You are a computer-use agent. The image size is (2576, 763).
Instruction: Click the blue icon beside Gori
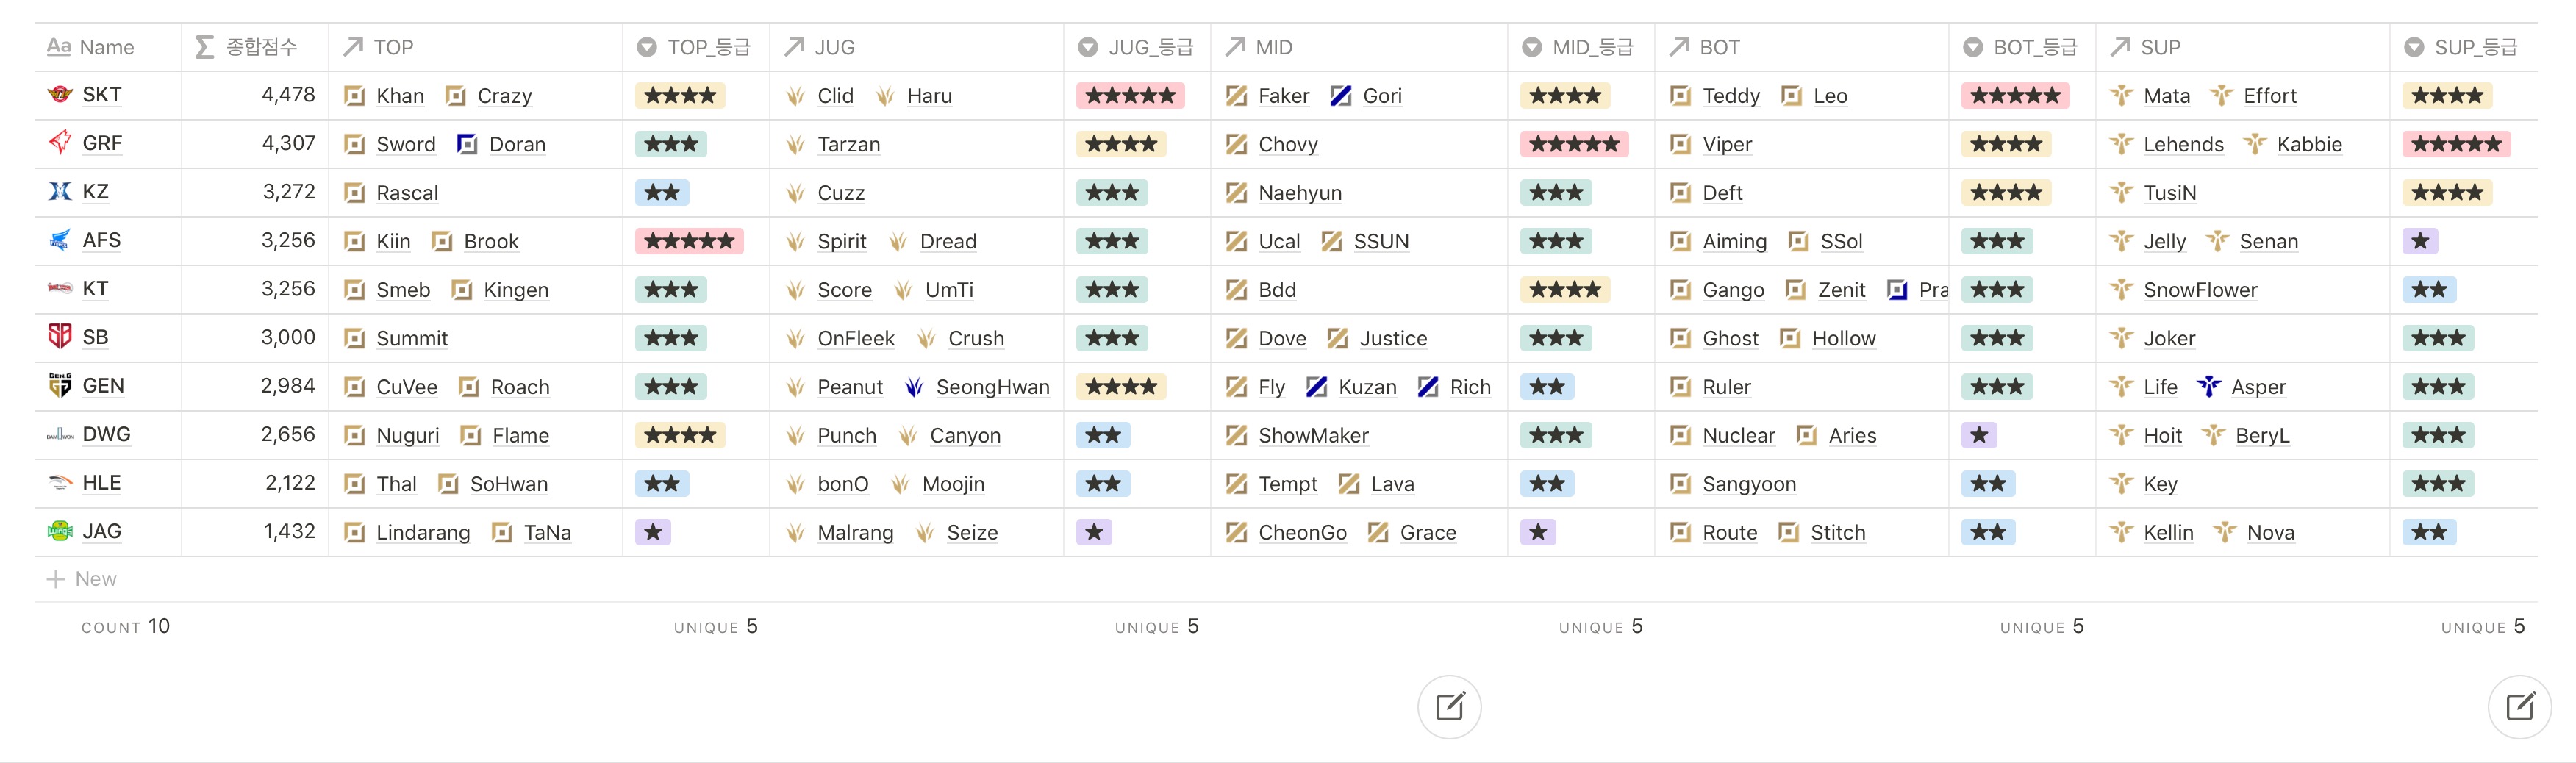[x=1341, y=96]
